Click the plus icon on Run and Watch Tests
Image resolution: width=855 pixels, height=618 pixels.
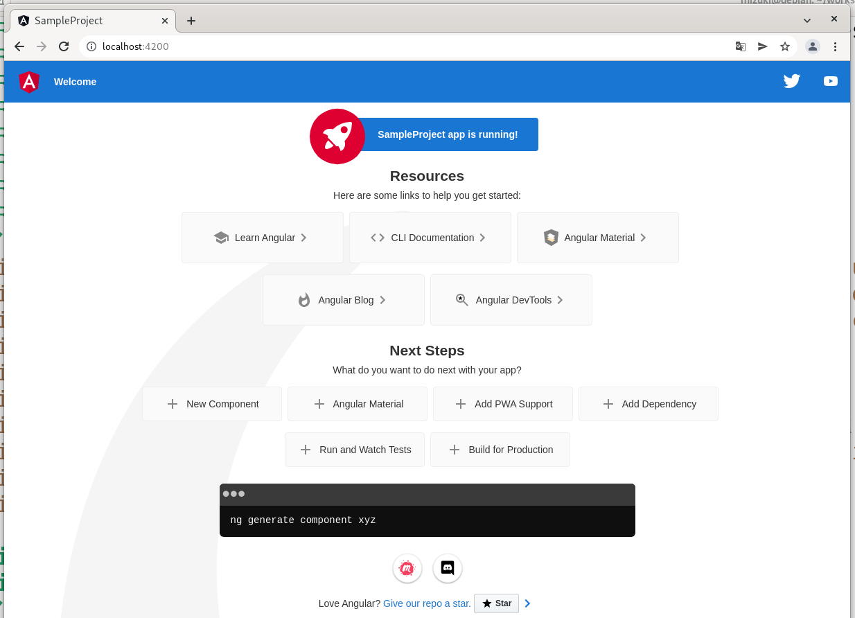pyautogui.click(x=305, y=450)
